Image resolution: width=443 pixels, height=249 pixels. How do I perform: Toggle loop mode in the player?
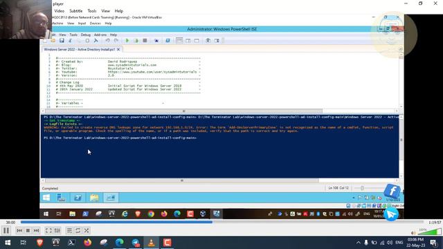(x=78, y=230)
